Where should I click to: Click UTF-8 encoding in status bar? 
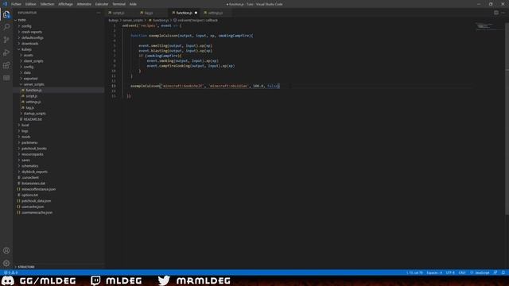450,272
